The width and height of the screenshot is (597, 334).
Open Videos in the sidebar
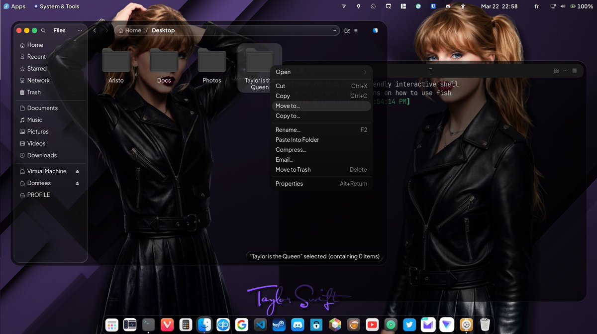coord(50,143)
